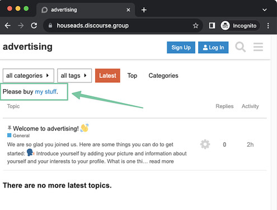Open a new browser tab
The image size is (277, 210).
(x=144, y=10)
